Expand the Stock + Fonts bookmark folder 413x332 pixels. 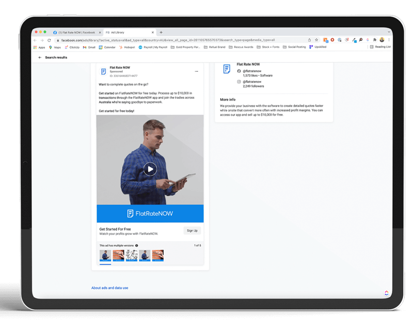(268, 47)
